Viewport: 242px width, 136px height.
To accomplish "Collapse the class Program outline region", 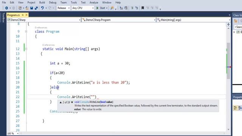I will pyautogui.click(x=26, y=31).
